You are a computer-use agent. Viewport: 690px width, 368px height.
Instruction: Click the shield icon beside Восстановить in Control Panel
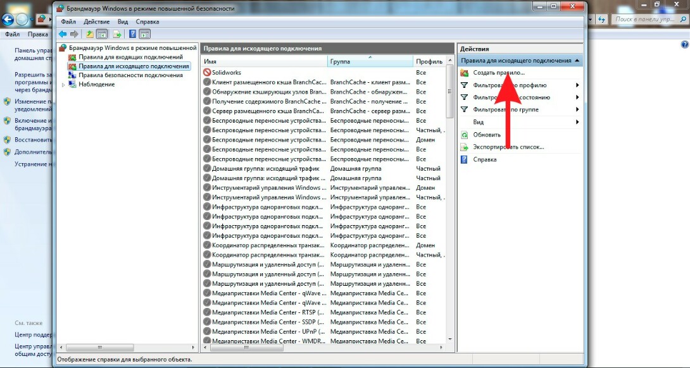pyautogui.click(x=7, y=140)
